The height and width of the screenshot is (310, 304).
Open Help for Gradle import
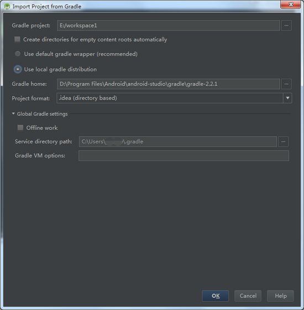coord(281,296)
